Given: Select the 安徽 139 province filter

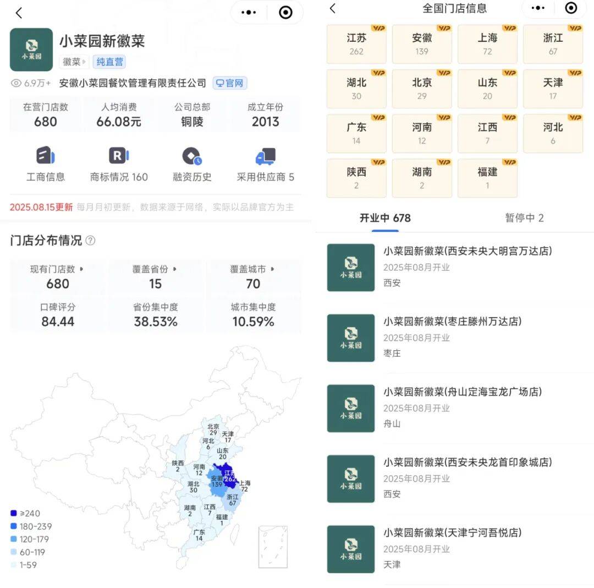Looking at the screenshot, I should 422,44.
